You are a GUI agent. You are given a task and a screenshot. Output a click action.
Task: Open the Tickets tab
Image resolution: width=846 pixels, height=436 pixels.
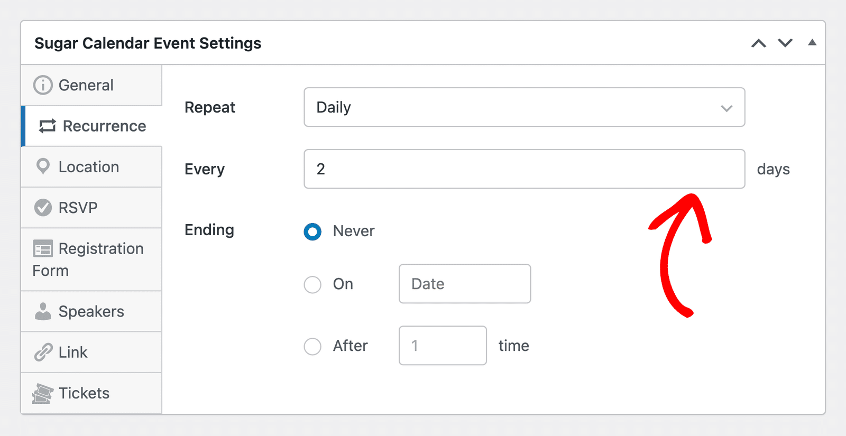point(91,393)
